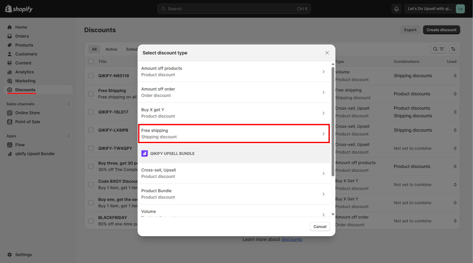The width and height of the screenshot is (473, 263).
Task: Expand the Apps section chevron
Action: (69, 136)
